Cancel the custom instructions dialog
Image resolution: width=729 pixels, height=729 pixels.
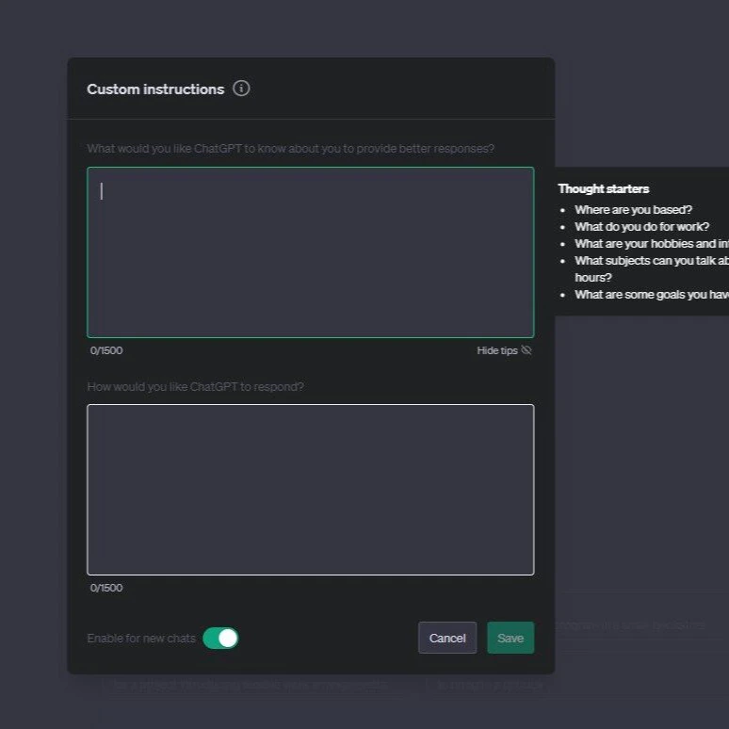[x=447, y=638]
